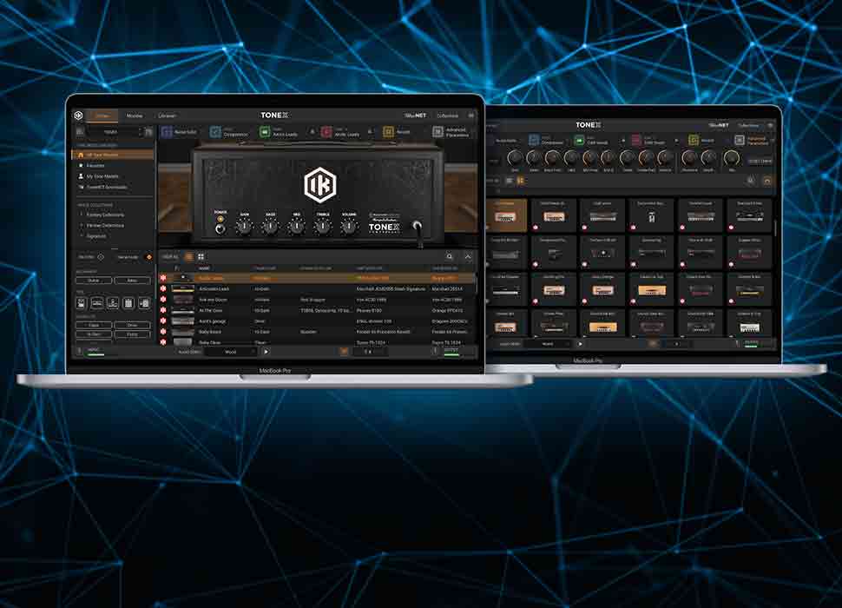Click the VOLUME knob on the amp head
Viewport: 842px width, 608px height.
[x=349, y=227]
